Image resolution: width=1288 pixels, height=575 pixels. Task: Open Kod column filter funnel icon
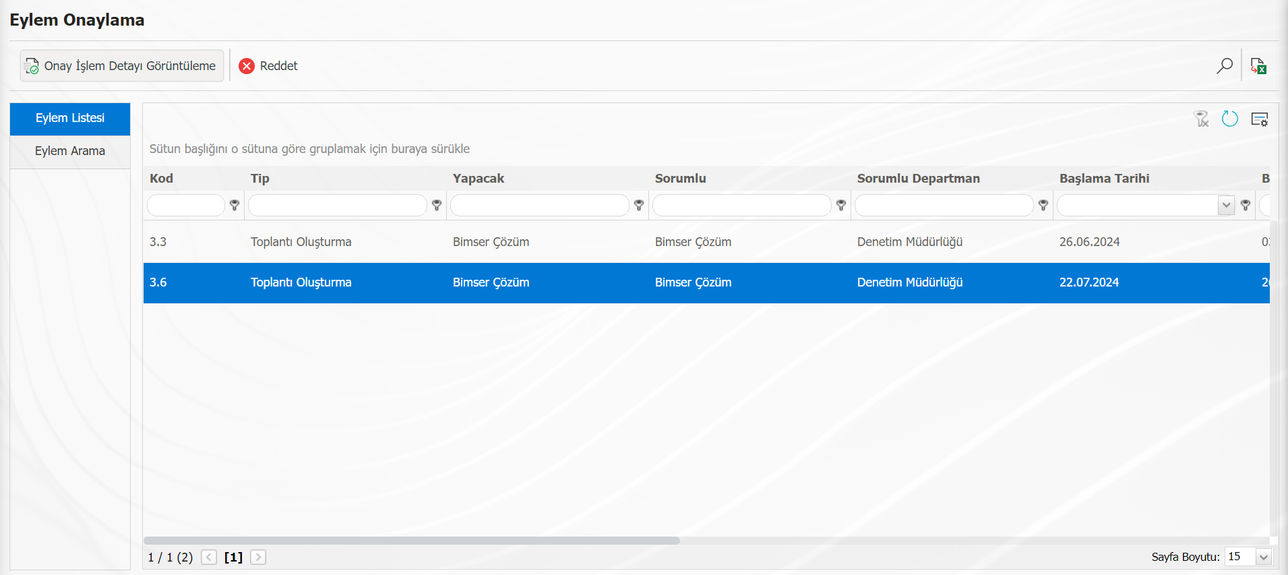point(235,205)
